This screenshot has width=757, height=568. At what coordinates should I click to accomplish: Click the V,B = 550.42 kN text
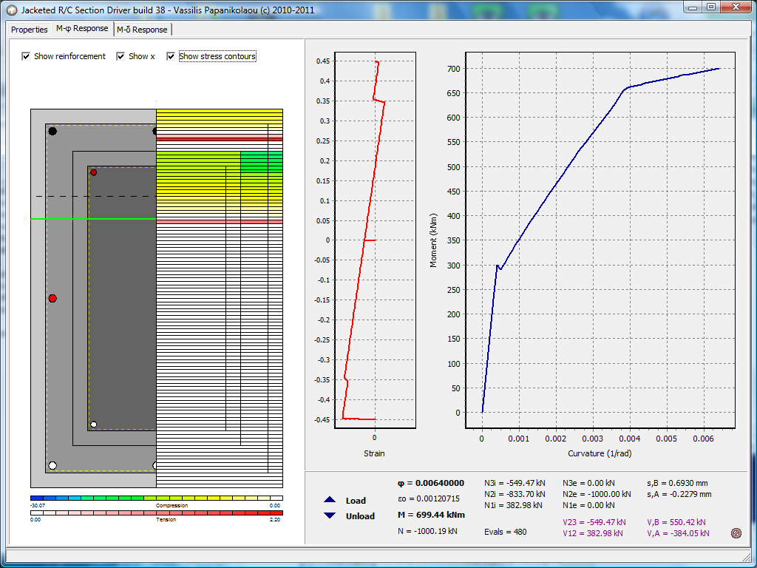676,522
